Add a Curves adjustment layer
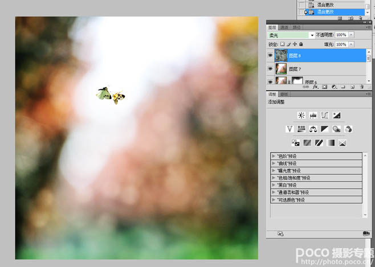 point(325,116)
